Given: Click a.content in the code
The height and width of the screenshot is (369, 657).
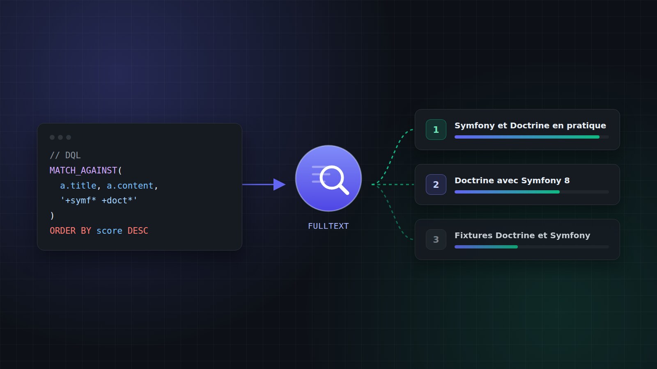Looking at the screenshot, I should coord(130,186).
